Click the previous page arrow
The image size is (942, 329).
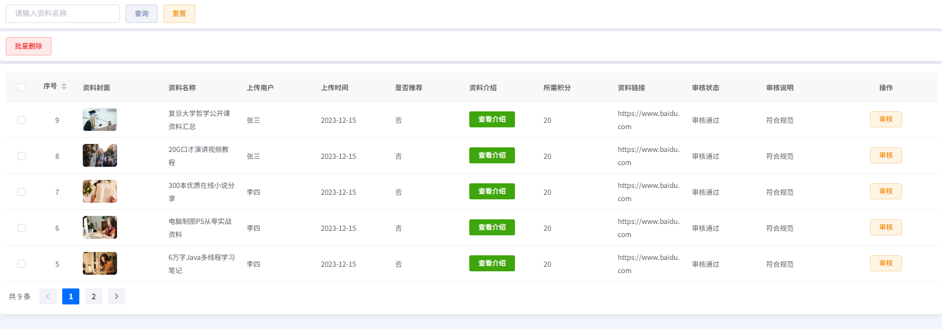(x=48, y=296)
